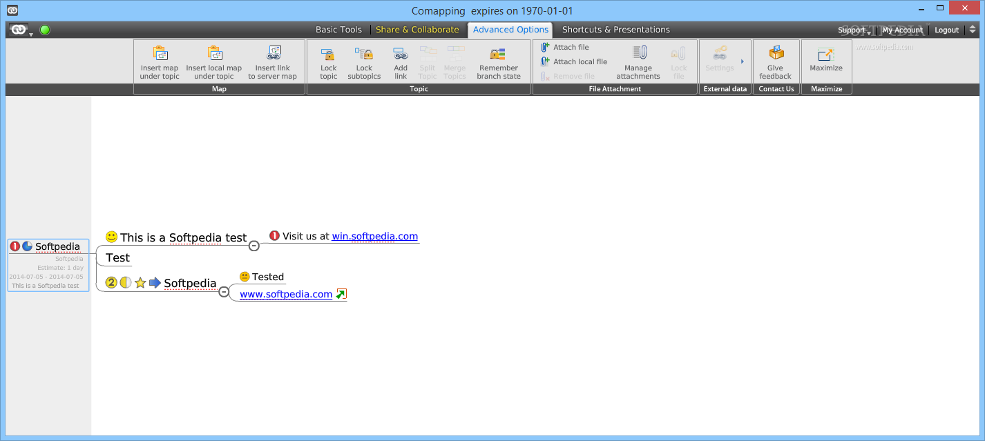Click the green connection status indicator
Viewport: 985px width, 441px height.
coord(45,30)
